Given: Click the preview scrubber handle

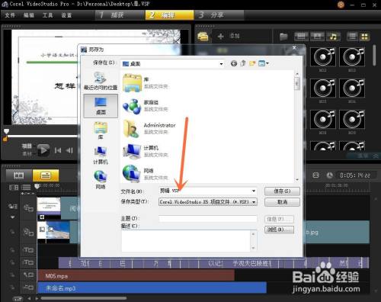Looking at the screenshot, I should pyautogui.click(x=6, y=131).
